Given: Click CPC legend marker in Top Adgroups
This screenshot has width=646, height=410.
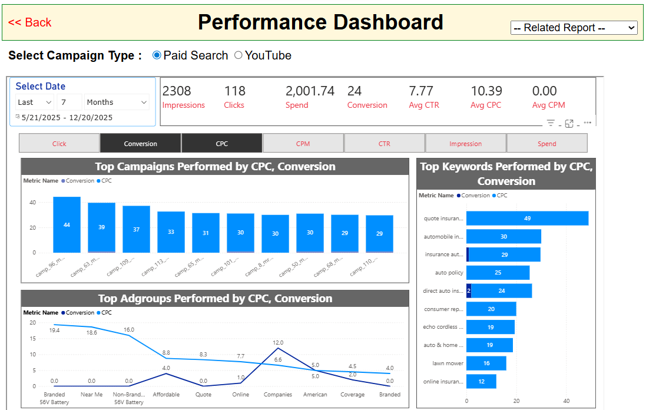Looking at the screenshot, I should coord(99,313).
